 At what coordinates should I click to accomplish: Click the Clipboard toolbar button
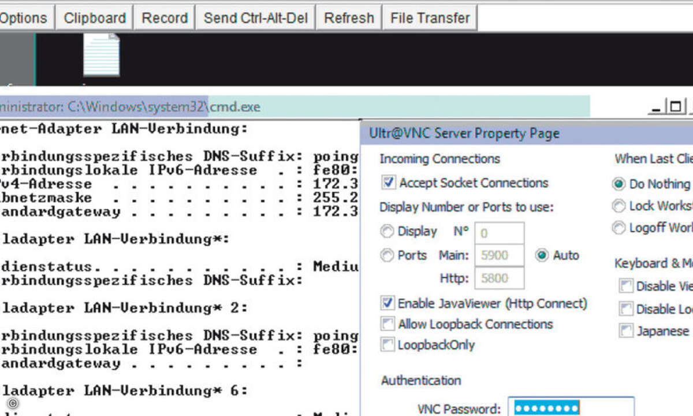click(x=95, y=18)
